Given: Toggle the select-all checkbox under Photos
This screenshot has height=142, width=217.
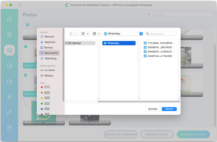Looking at the screenshot, I should tap(28, 25).
